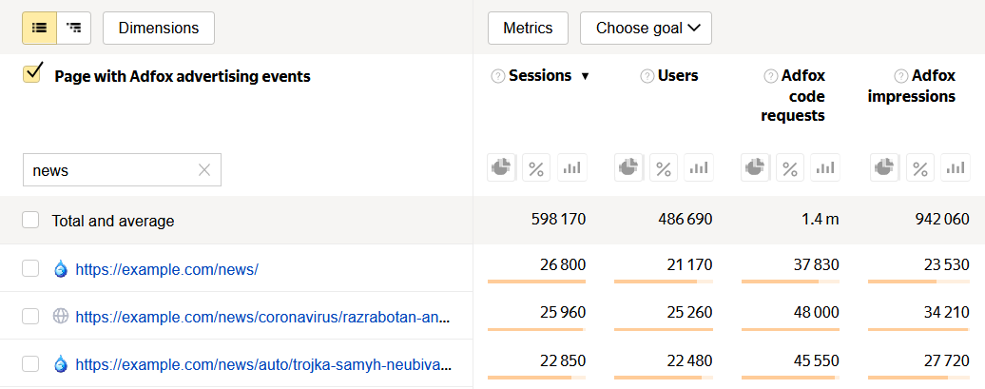This screenshot has width=985, height=389.
Task: Show pie chart for Adfox impressions
Action: click(885, 168)
